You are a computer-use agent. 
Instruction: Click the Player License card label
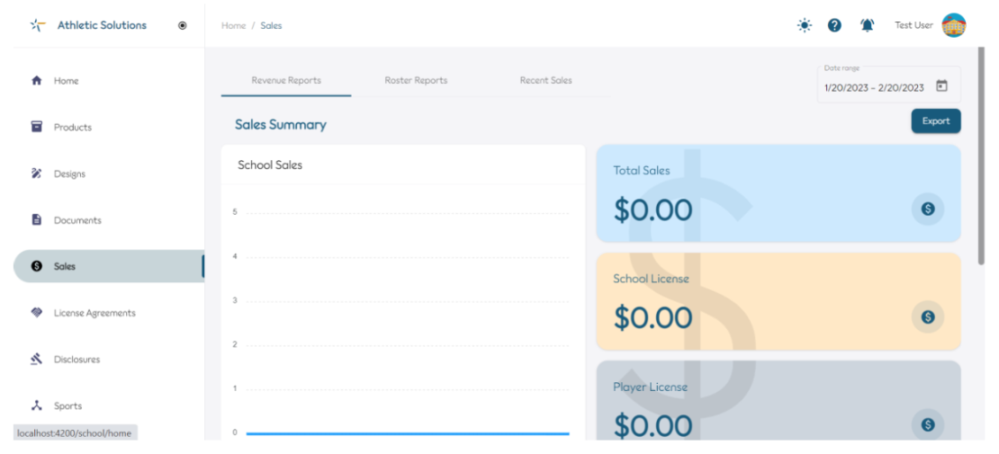651,387
